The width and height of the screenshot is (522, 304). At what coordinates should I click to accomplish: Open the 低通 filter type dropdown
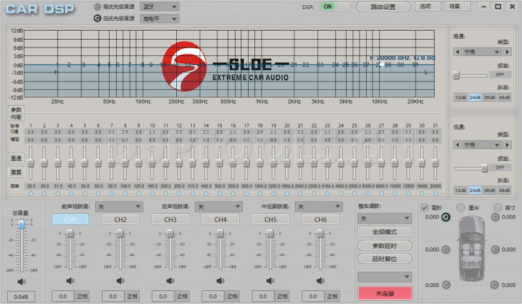[482, 145]
